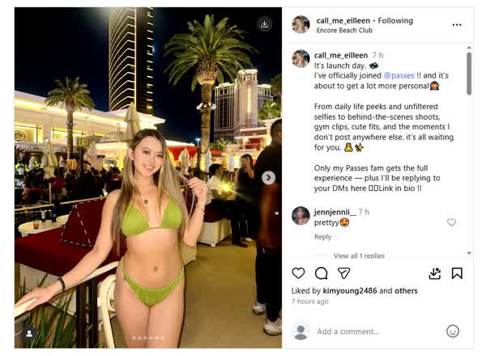The image size is (486, 356).
Task: Open the three-dots more options menu
Action: point(457,25)
